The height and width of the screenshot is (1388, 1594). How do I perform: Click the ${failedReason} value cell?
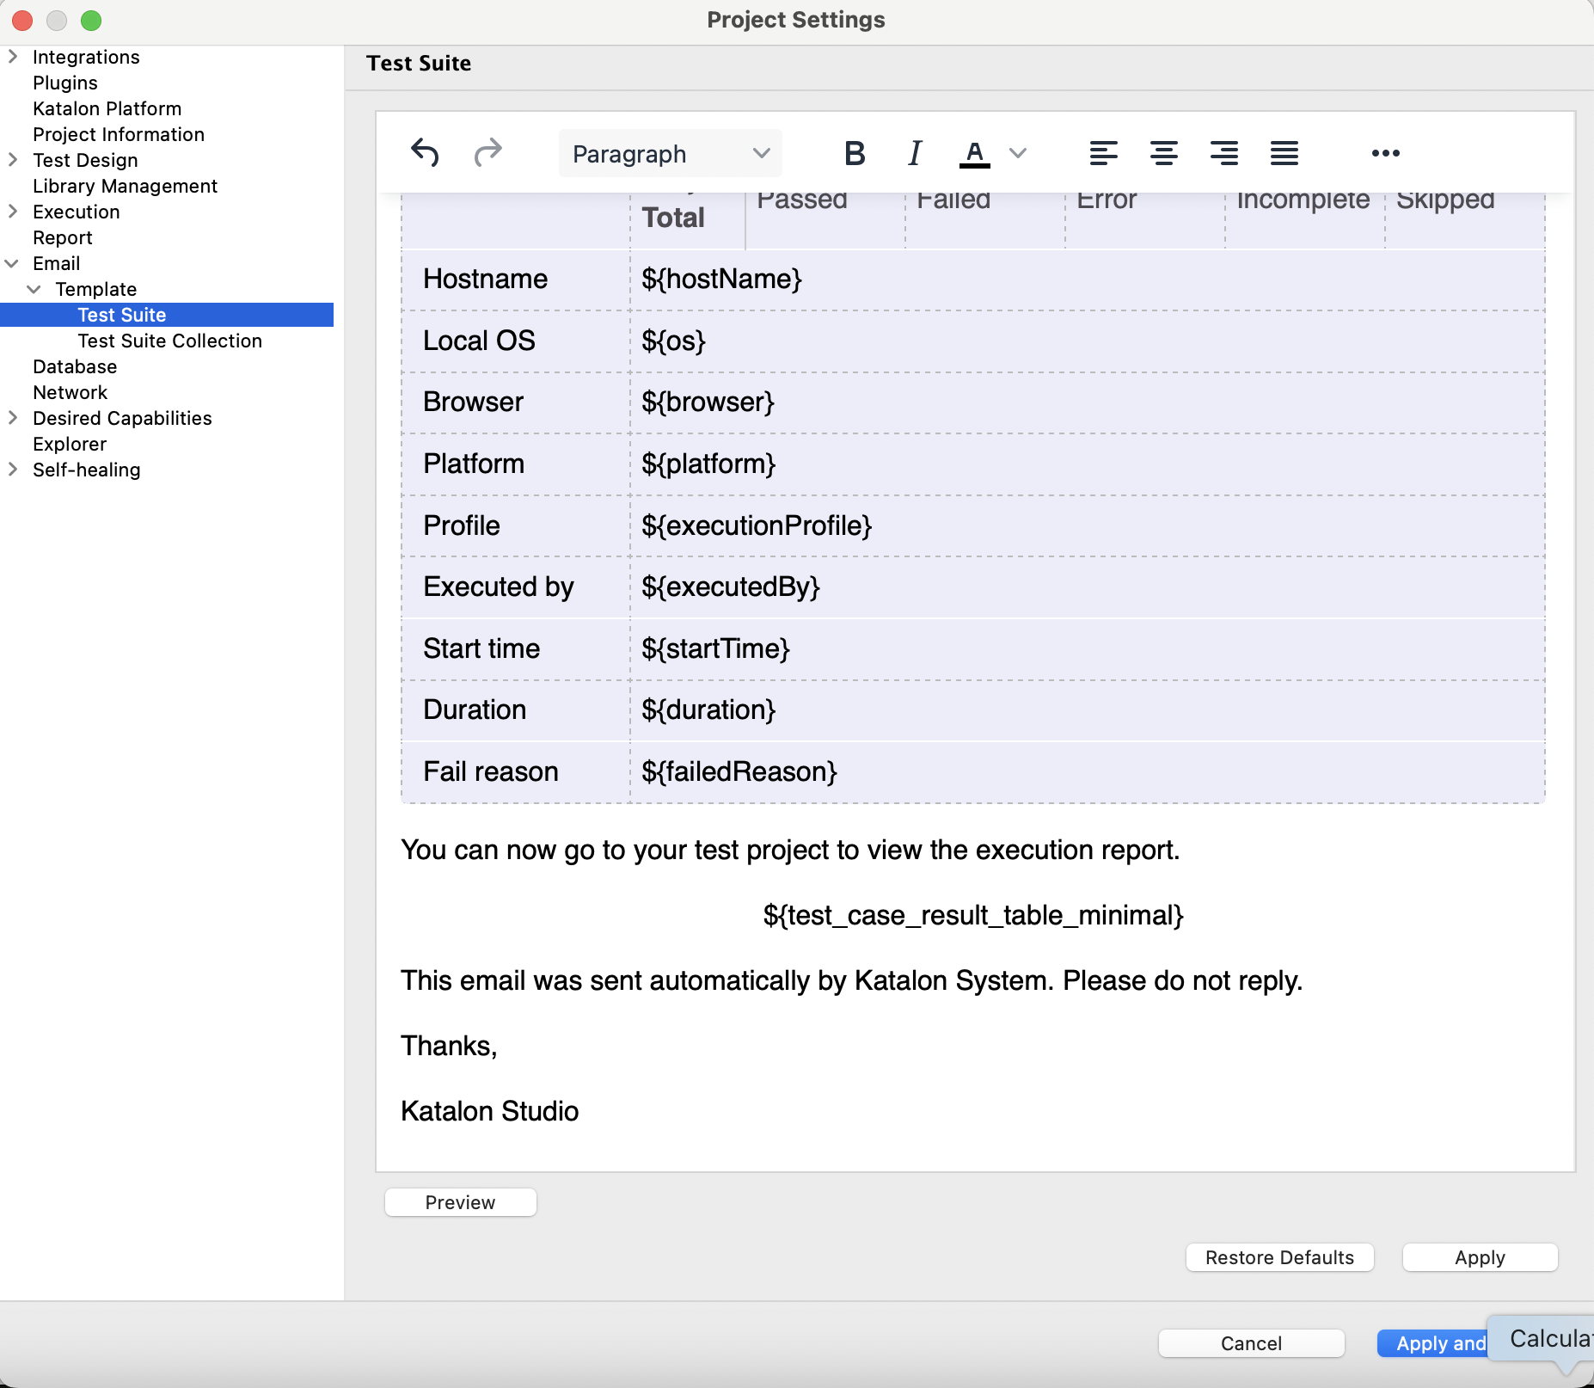pyautogui.click(x=1088, y=772)
